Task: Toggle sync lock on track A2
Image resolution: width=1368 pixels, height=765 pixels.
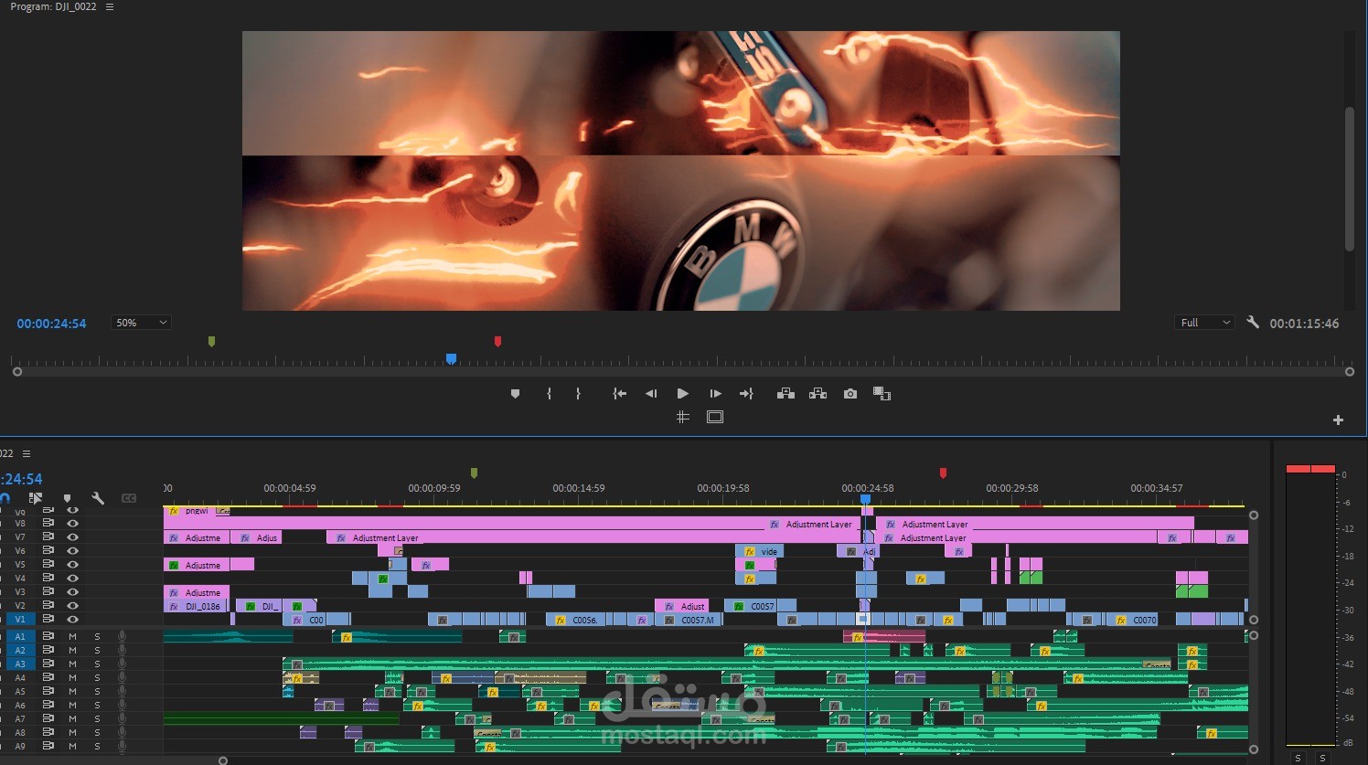Action: tap(48, 650)
